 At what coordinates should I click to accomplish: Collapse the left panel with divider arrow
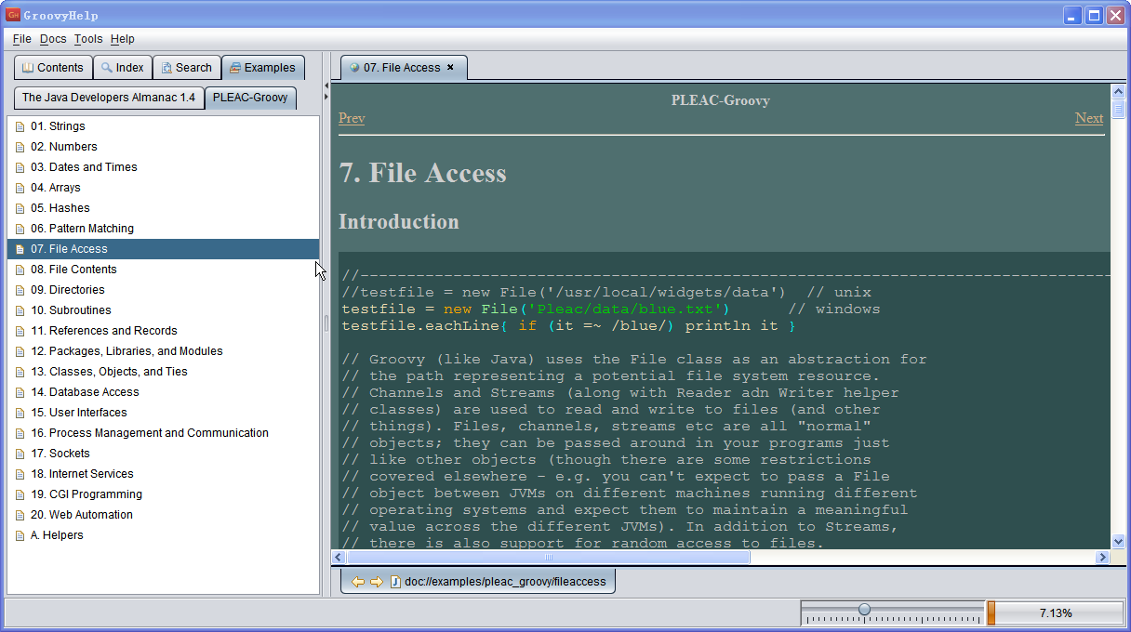coord(326,86)
